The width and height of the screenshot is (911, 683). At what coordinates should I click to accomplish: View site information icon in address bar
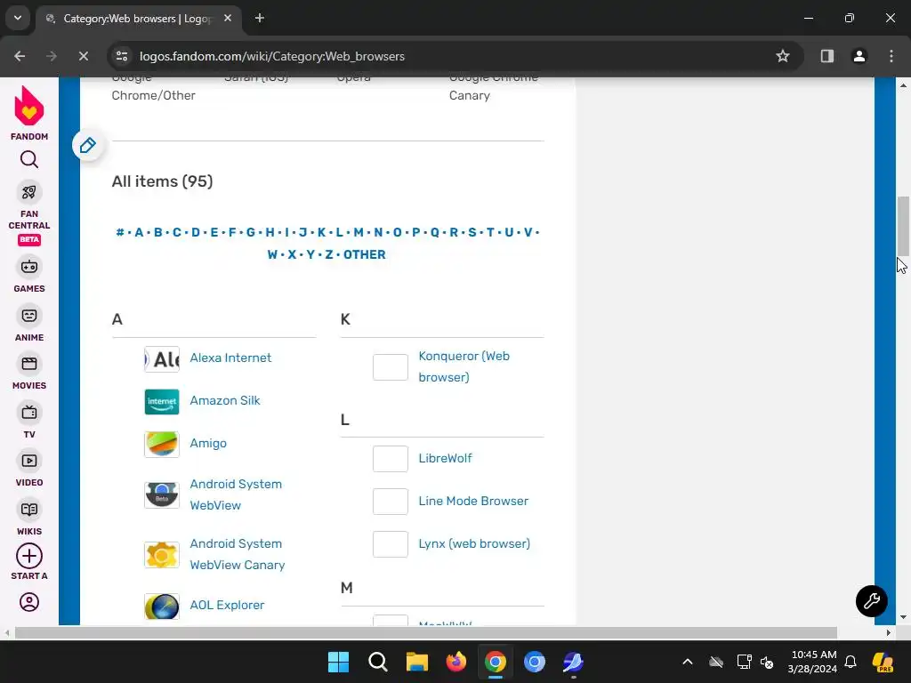click(x=122, y=56)
